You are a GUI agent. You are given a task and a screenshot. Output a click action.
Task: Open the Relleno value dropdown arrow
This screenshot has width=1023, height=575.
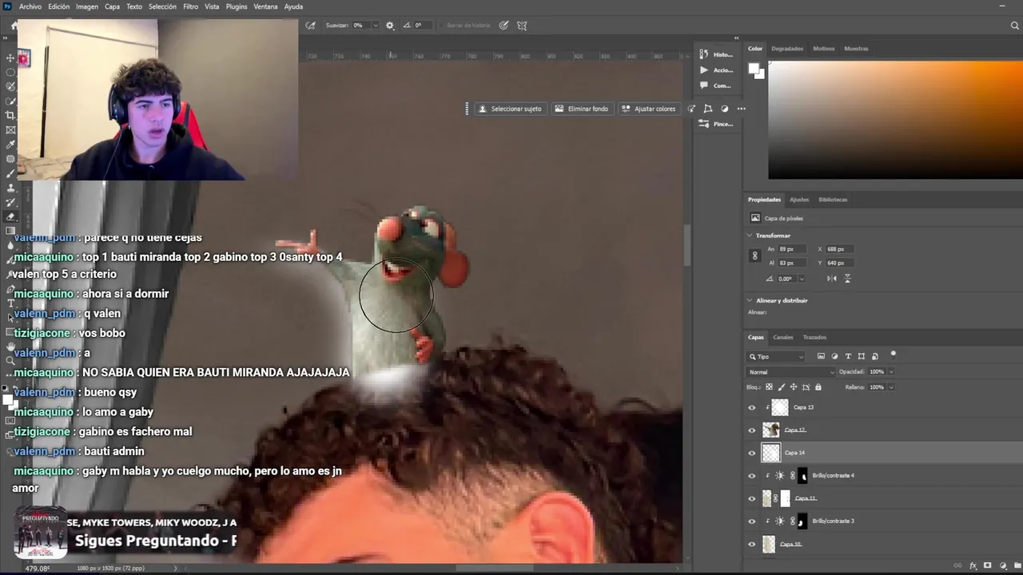(x=891, y=387)
